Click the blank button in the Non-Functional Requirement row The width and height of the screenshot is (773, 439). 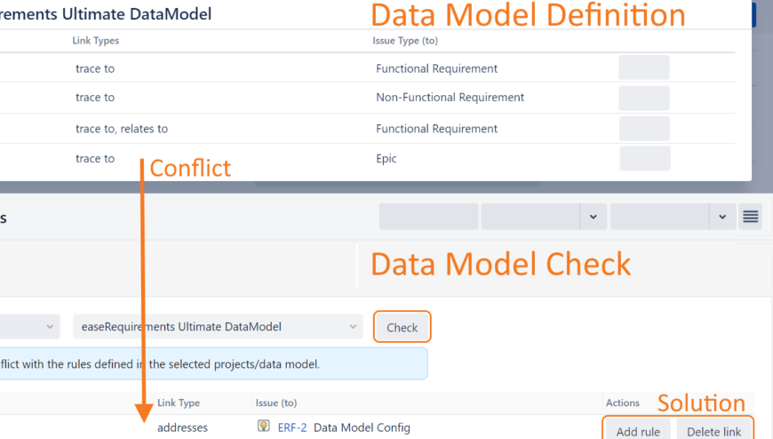pyautogui.click(x=643, y=98)
